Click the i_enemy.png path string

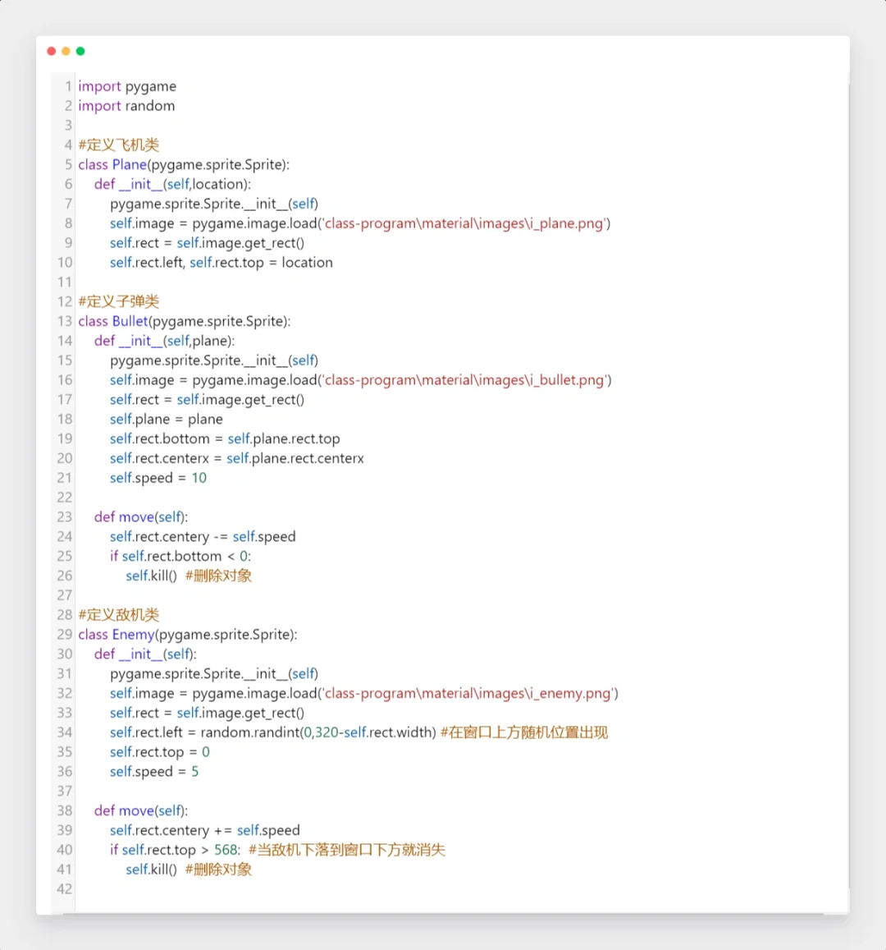469,694
